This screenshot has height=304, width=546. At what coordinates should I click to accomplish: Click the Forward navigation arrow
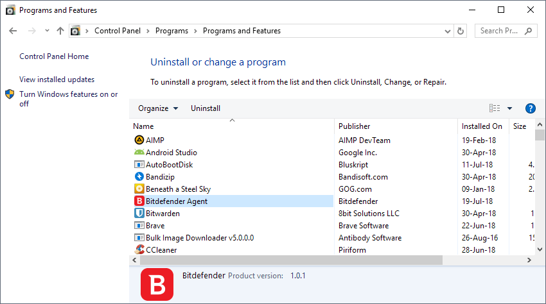(x=32, y=31)
